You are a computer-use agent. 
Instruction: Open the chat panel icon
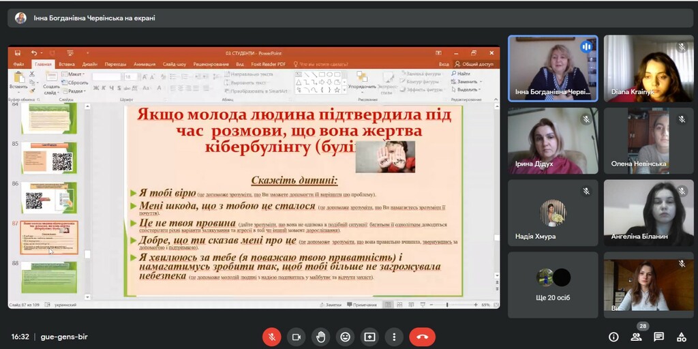(658, 337)
